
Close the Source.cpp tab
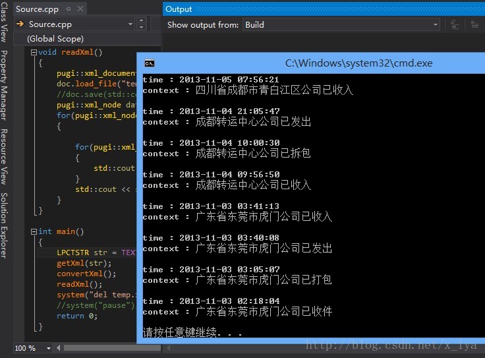80,9
